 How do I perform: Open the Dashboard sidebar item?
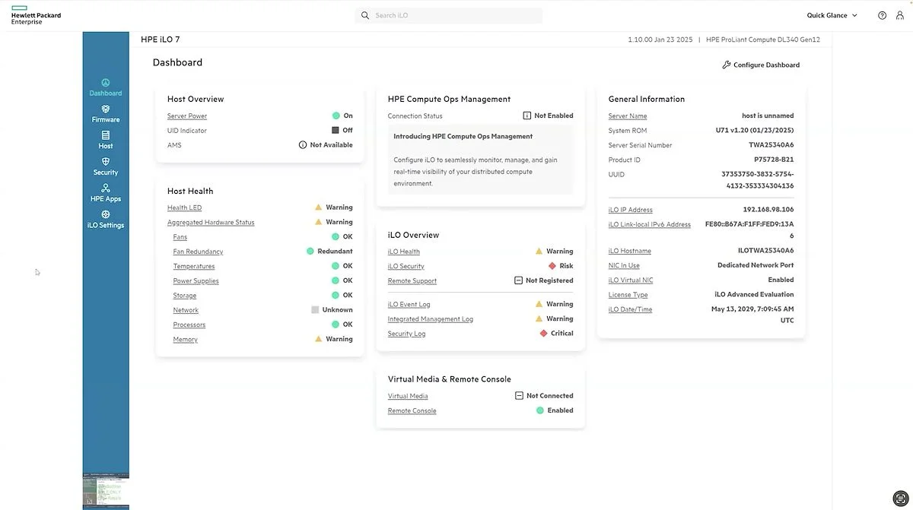(105, 87)
